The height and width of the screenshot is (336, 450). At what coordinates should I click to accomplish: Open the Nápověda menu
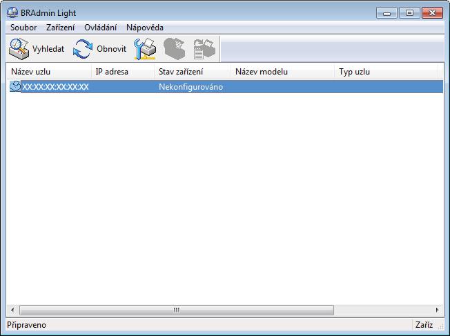click(x=145, y=28)
